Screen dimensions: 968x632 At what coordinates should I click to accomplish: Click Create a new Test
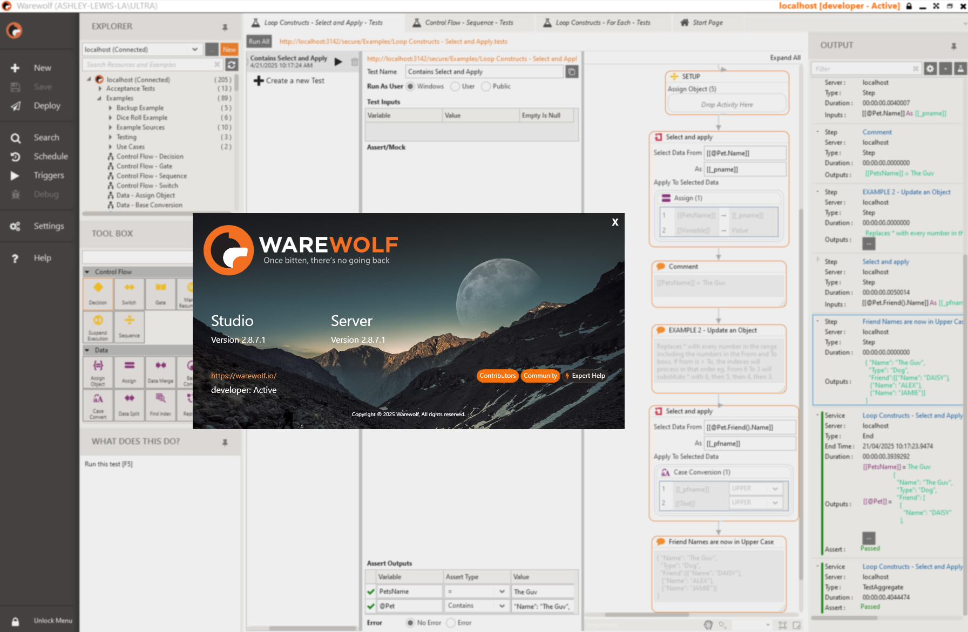[289, 81]
